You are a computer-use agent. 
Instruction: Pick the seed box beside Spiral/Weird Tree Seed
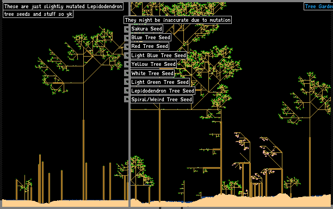point(127,99)
